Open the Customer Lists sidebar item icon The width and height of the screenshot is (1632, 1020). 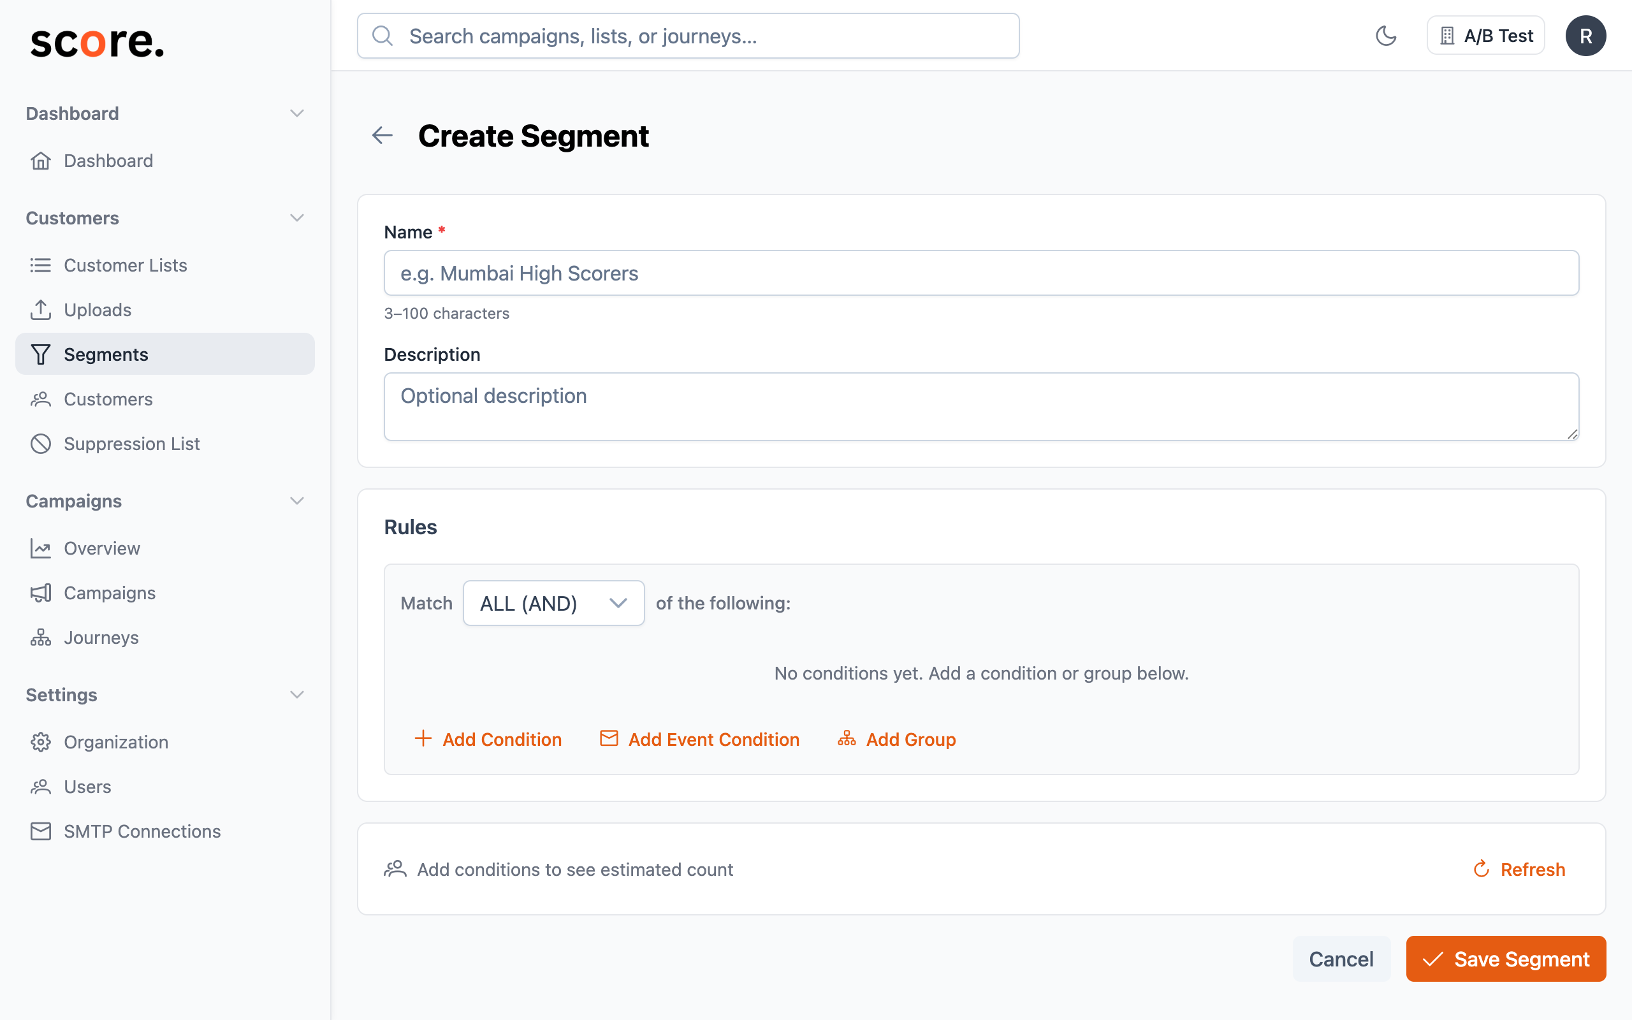(x=40, y=265)
